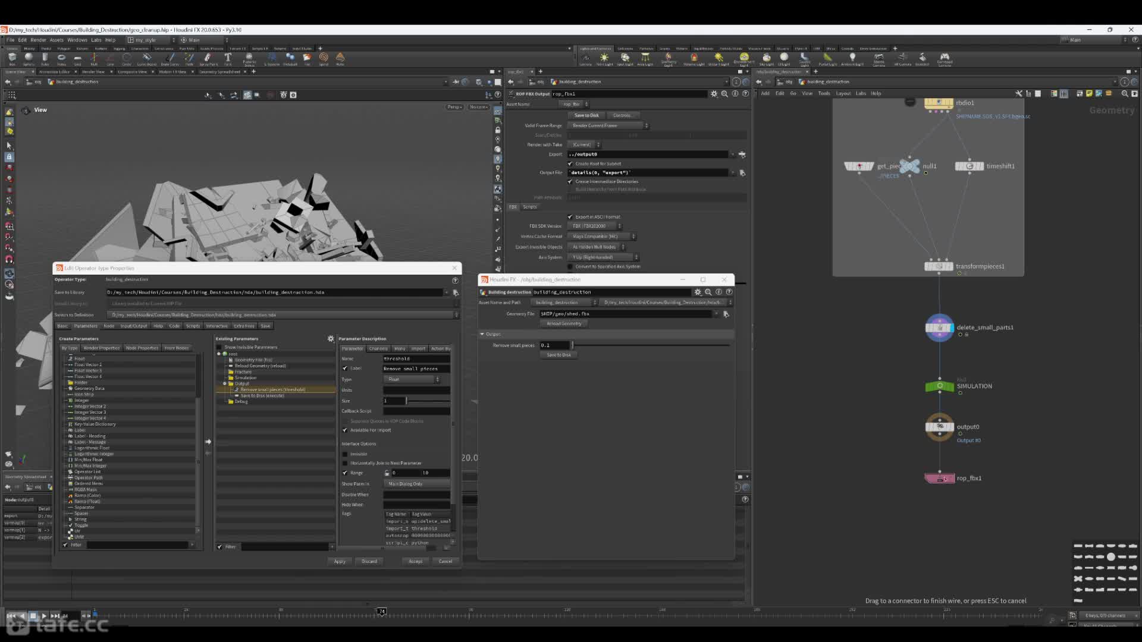Image resolution: width=1142 pixels, height=642 pixels.
Task: Select the Box shelf tool
Action: click(12, 58)
